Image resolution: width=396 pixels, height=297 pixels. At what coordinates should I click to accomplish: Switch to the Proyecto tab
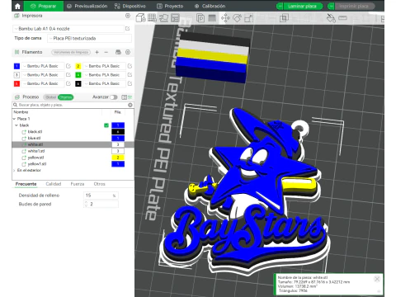[x=170, y=6]
